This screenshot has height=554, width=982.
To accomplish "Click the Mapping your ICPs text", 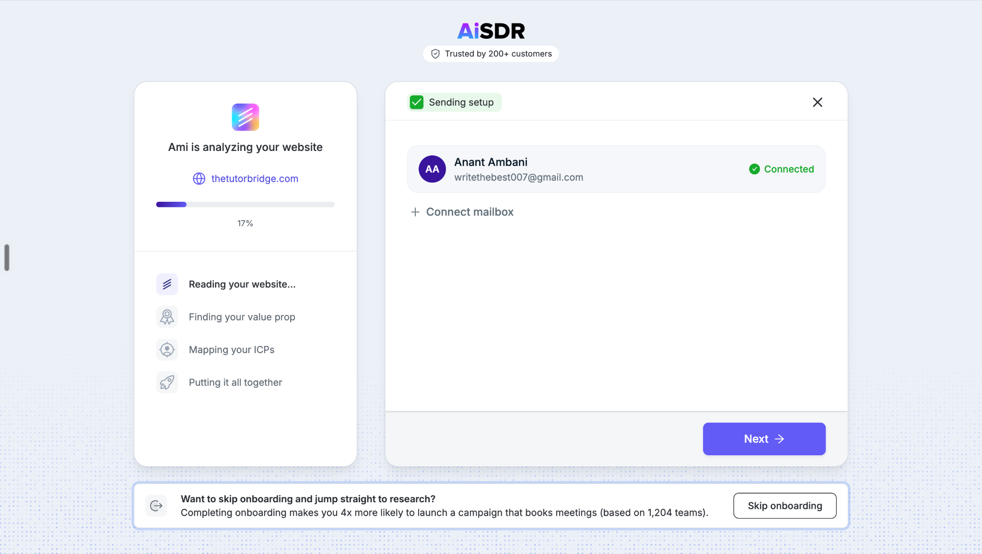I will (232, 349).
